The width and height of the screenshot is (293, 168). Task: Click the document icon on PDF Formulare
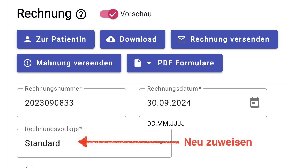coord(137,63)
